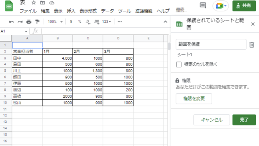Select column C header

pos(88,38)
